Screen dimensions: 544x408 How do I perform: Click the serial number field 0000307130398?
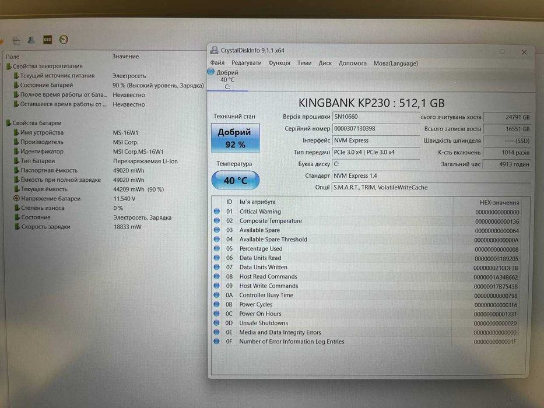point(375,129)
